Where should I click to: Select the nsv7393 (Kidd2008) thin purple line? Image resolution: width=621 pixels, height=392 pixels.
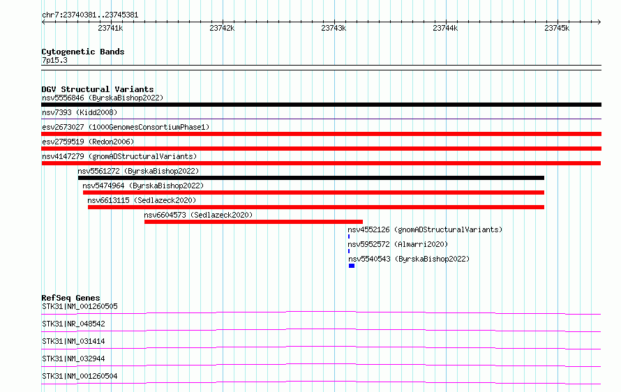pyautogui.click(x=321, y=119)
